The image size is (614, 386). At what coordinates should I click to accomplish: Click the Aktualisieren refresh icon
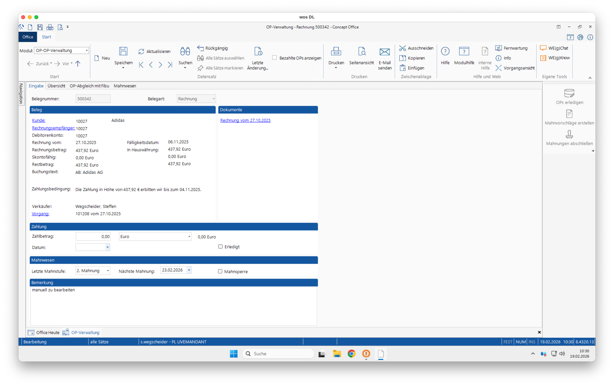[141, 52]
